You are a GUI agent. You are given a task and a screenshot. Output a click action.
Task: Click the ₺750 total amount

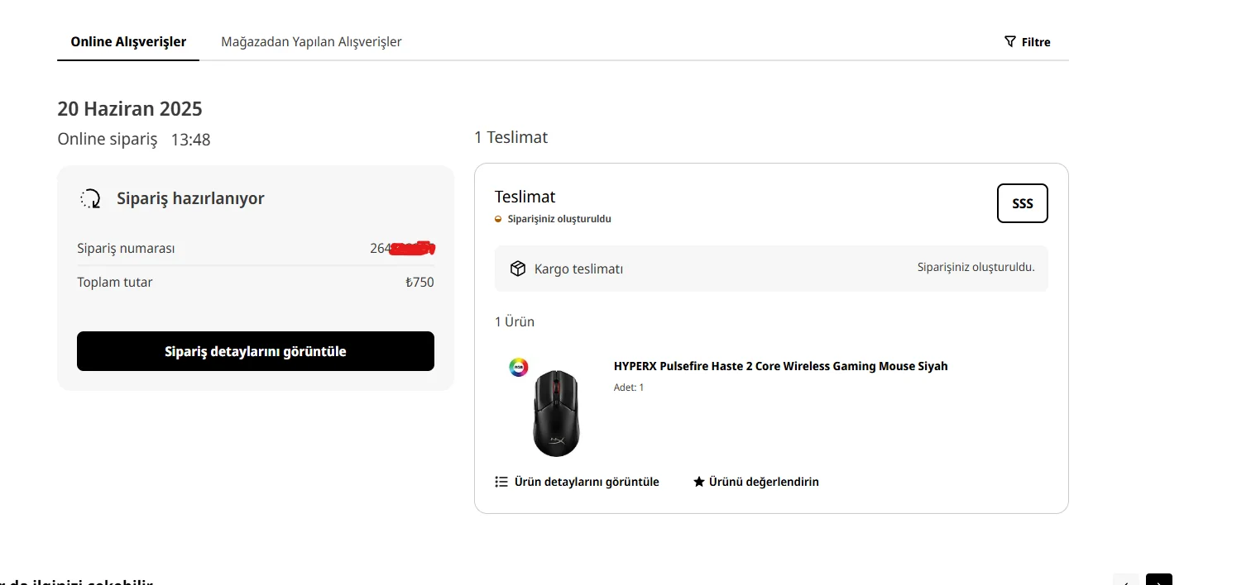419,283
